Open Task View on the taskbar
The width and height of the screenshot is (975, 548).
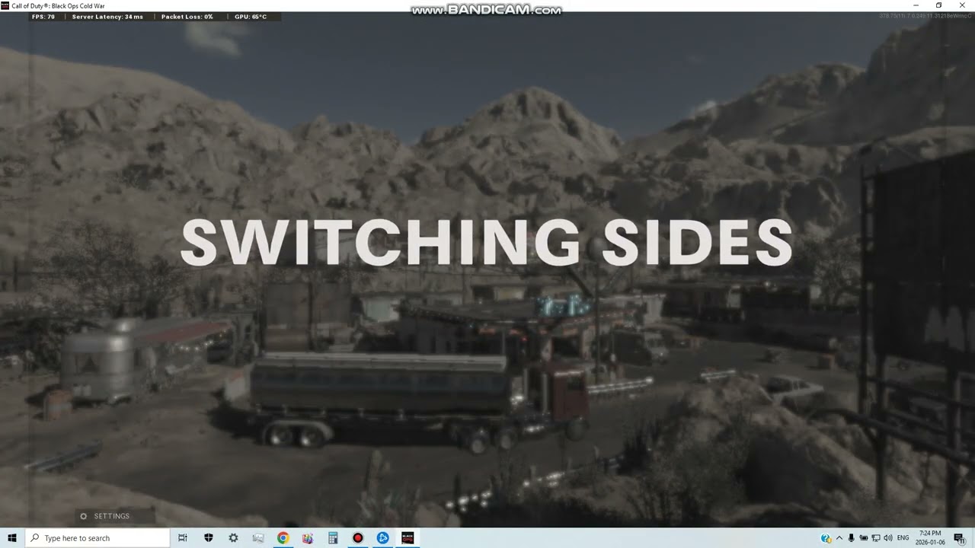(183, 538)
